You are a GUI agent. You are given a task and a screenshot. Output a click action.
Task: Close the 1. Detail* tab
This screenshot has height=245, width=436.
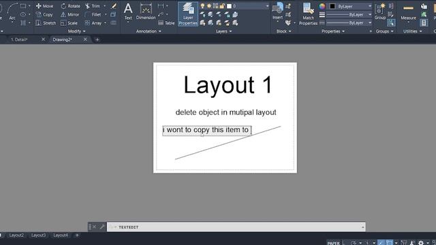[43, 39]
